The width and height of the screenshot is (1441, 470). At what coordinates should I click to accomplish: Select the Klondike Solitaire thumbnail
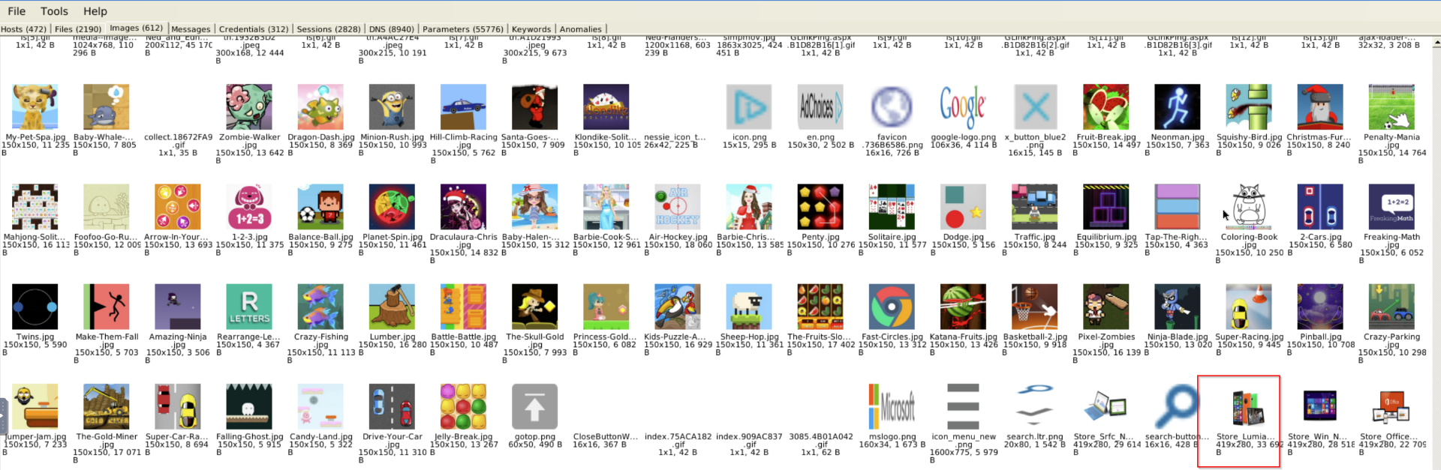(606, 107)
